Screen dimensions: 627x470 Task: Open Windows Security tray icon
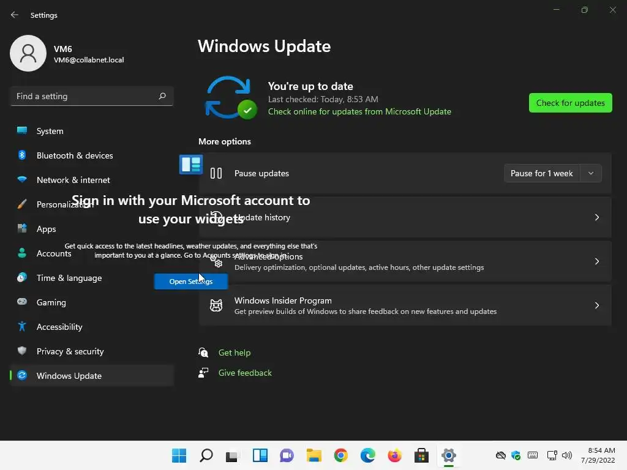pos(516,455)
